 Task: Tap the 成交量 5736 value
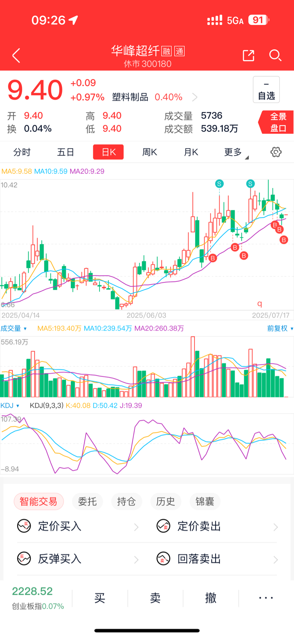[193, 116]
